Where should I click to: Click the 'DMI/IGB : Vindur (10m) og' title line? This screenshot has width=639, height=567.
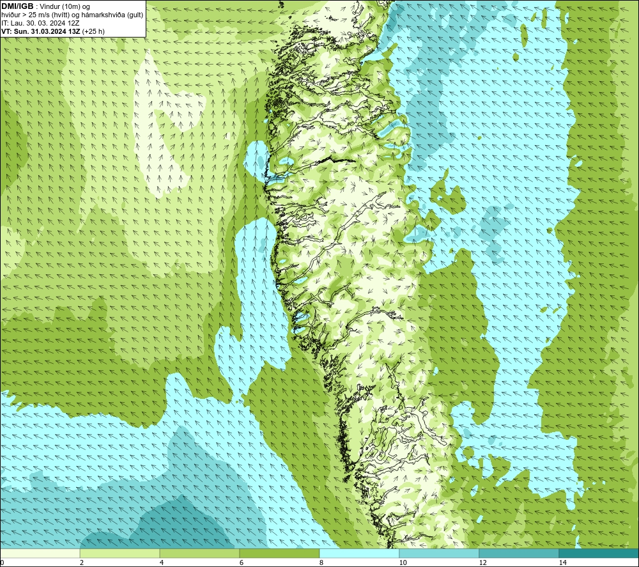tap(45, 6)
